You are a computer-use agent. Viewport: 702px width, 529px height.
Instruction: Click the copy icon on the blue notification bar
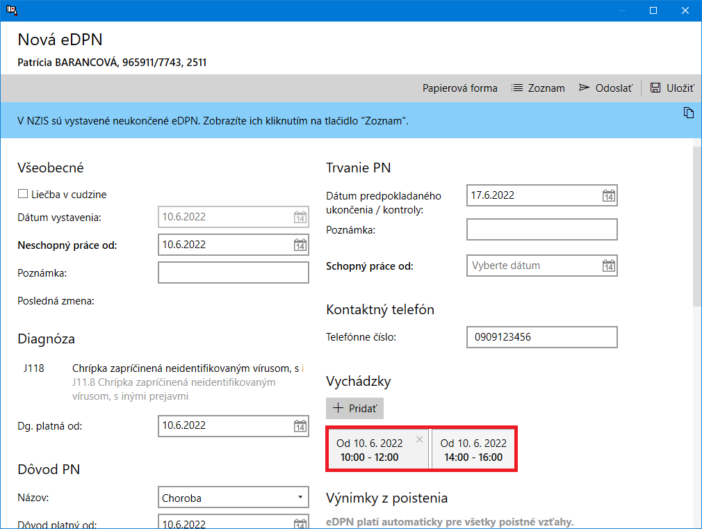[x=689, y=112]
